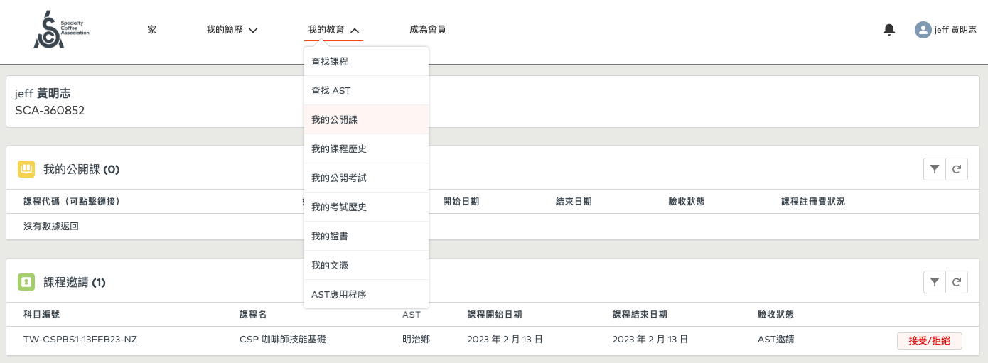Click the user avatar icon
The width and height of the screenshot is (988, 363).
(923, 30)
